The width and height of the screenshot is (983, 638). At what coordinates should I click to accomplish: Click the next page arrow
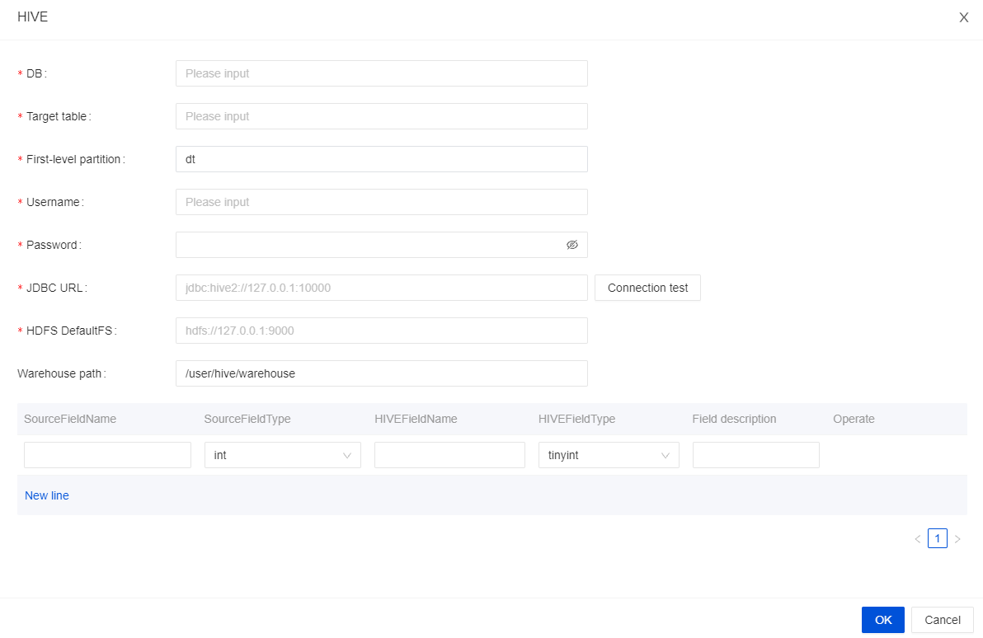tap(957, 539)
